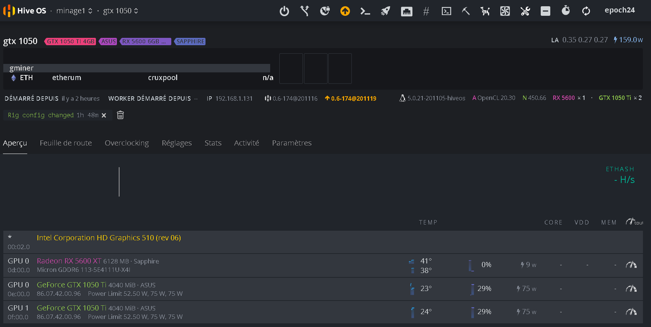Click the RX 5600 6GB tag
Viewport: 651px width, 327px height.
click(x=146, y=42)
